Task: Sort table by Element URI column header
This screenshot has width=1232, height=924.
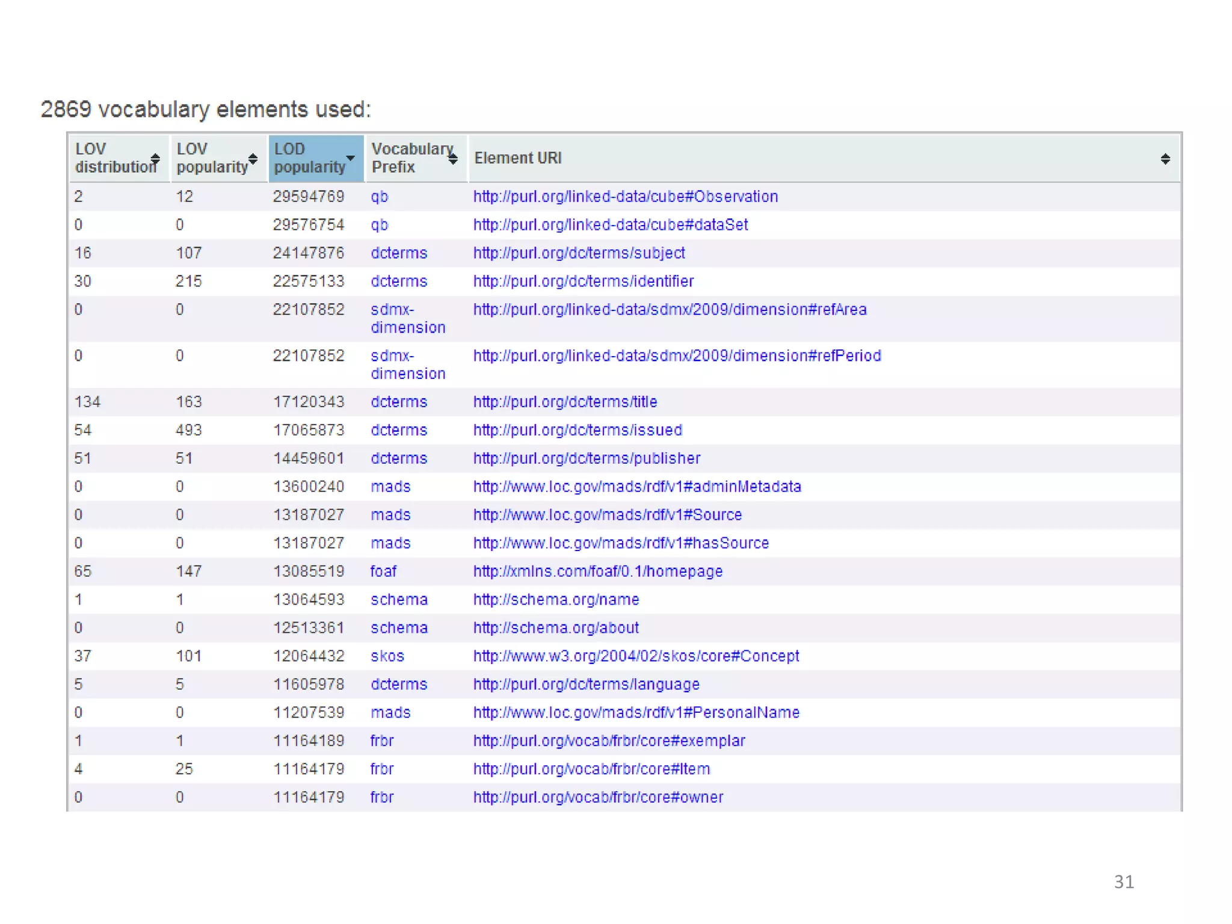Action: (x=518, y=158)
